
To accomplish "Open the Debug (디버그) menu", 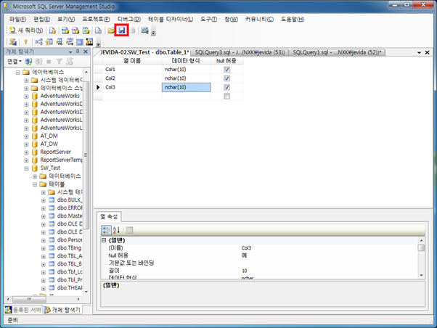I will click(129, 19).
